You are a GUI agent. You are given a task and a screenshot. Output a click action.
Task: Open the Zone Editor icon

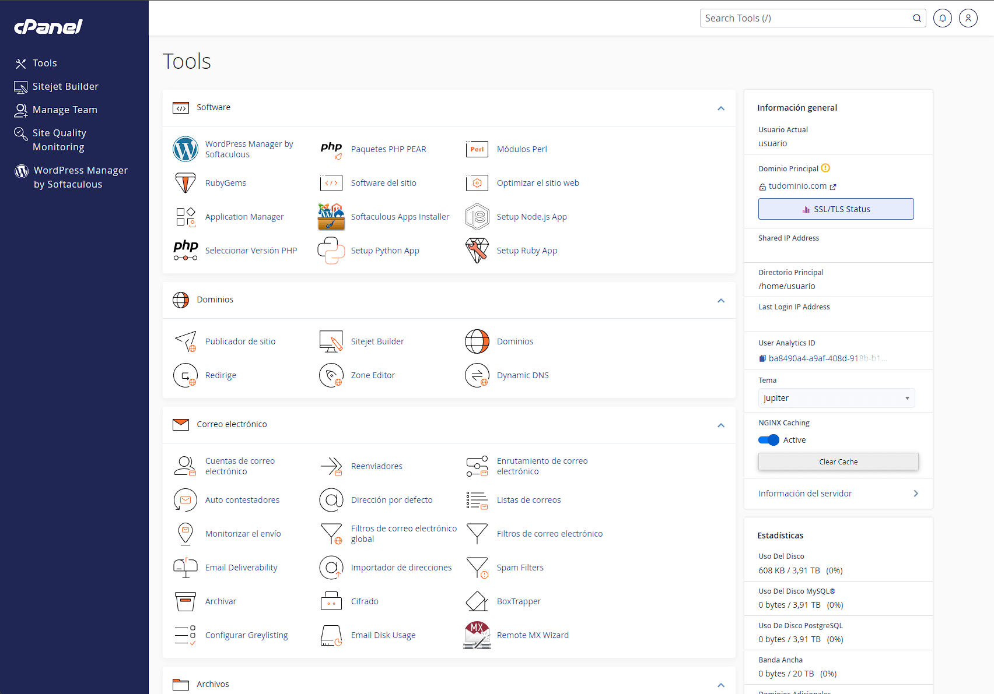[x=331, y=375]
